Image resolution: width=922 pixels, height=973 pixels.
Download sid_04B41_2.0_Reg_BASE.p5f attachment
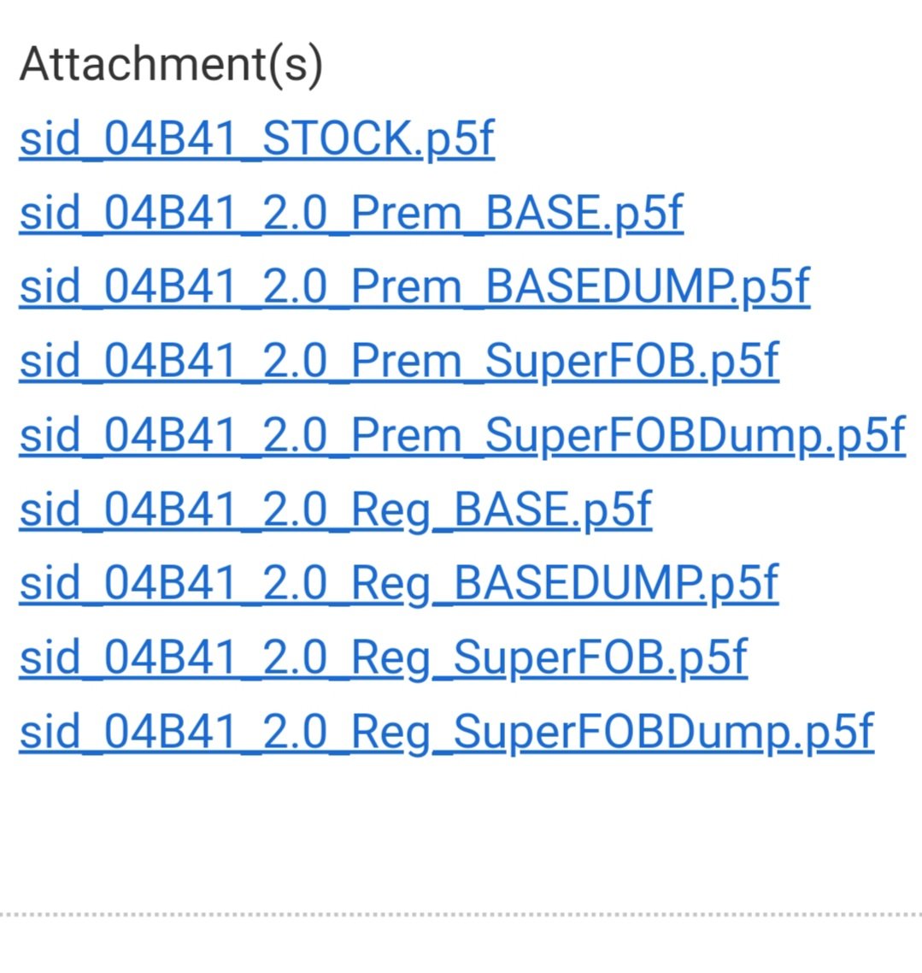click(336, 510)
